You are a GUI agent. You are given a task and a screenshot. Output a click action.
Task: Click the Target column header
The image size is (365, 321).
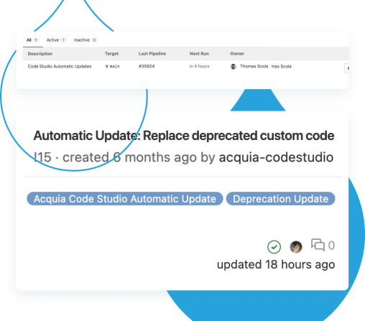click(111, 54)
